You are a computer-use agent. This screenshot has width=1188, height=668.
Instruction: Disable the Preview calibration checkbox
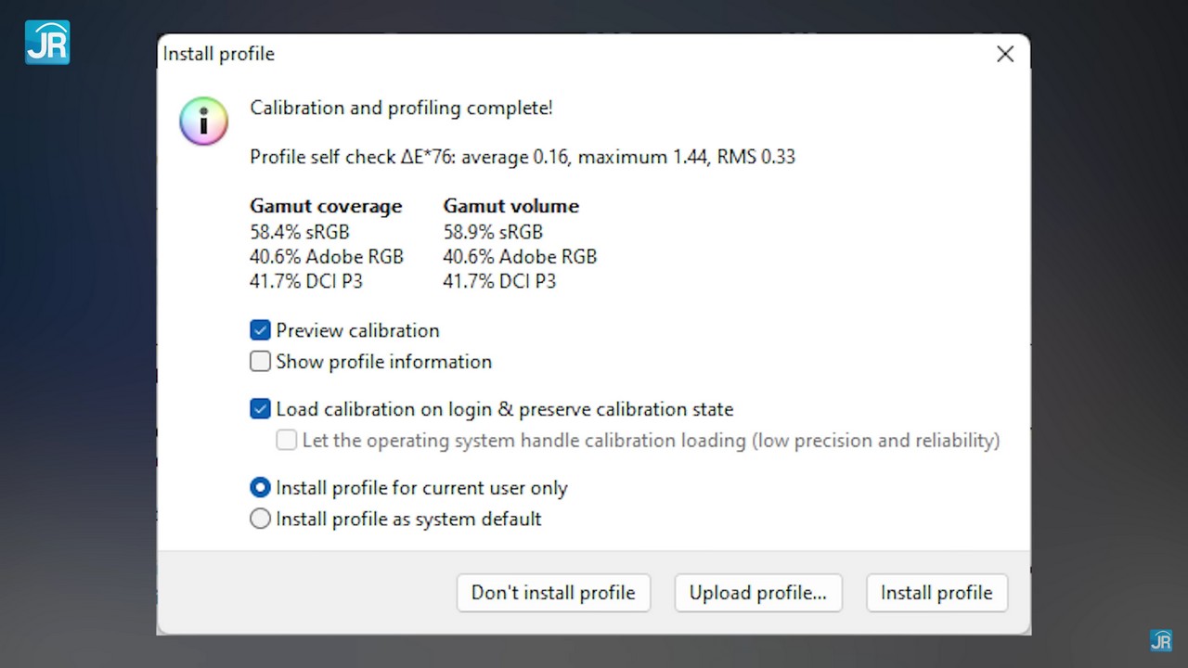pyautogui.click(x=261, y=330)
